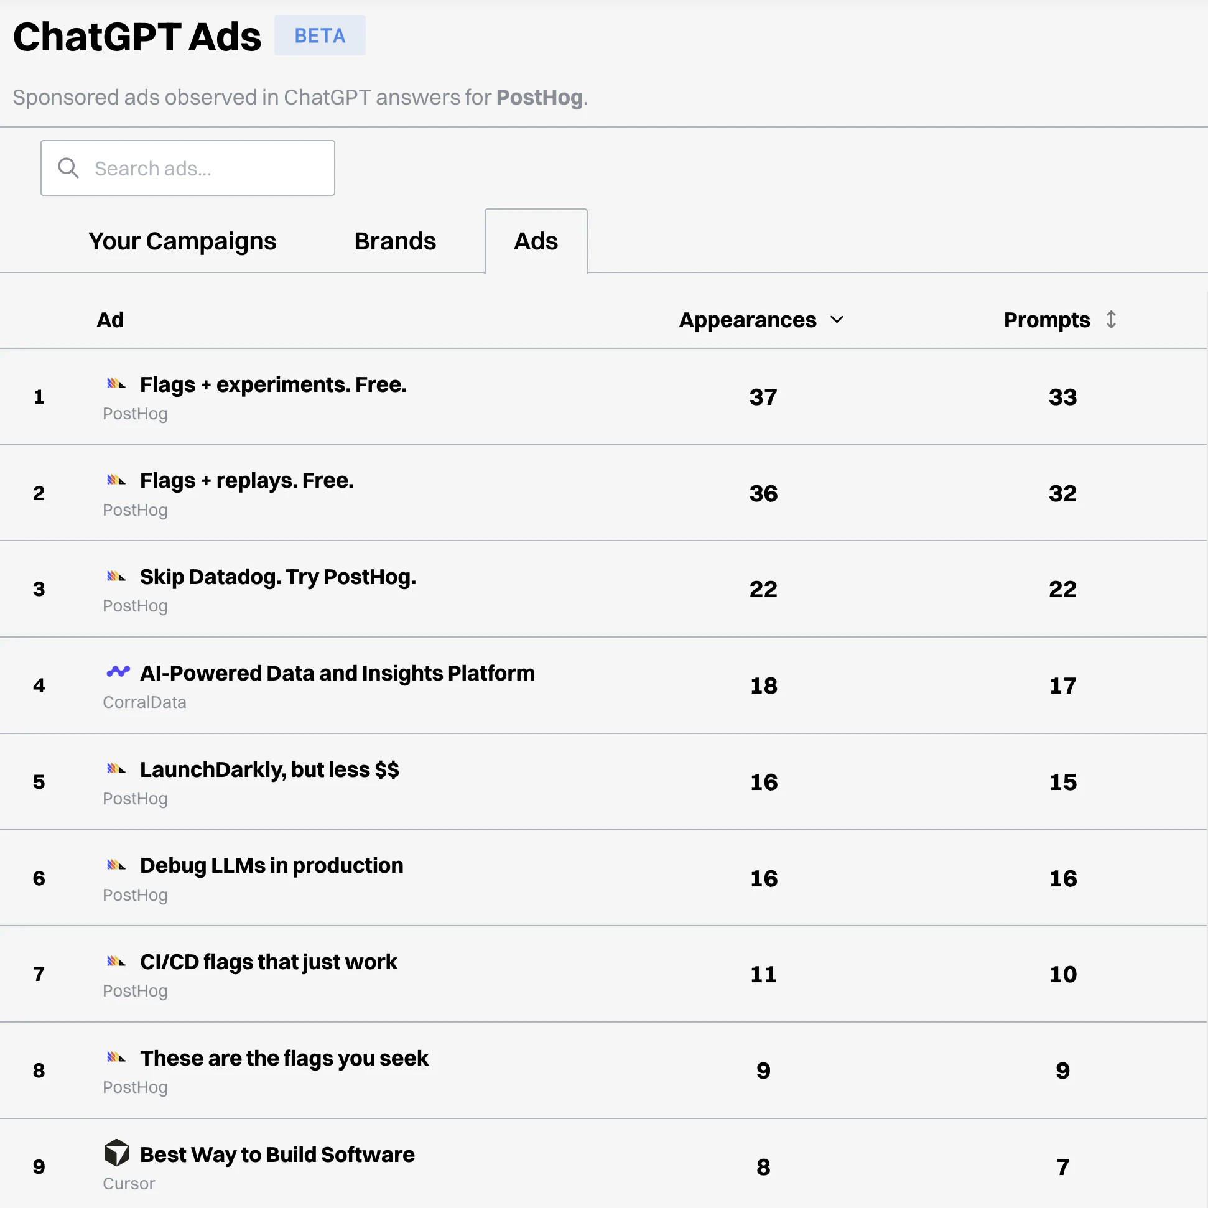The image size is (1208, 1208).
Task: Click the PostHog icon by 'These are the flags you seek'
Action: [116, 1057]
